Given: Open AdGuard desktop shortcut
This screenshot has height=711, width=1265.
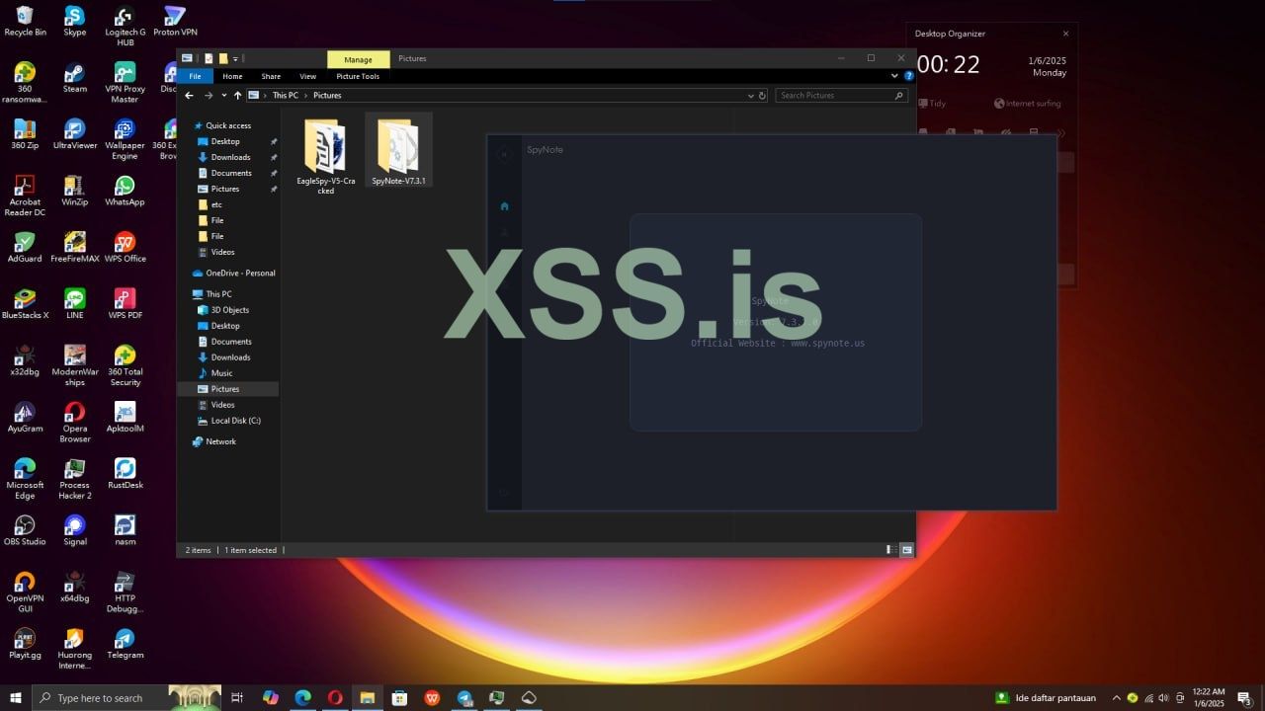Looking at the screenshot, I should coord(25,247).
